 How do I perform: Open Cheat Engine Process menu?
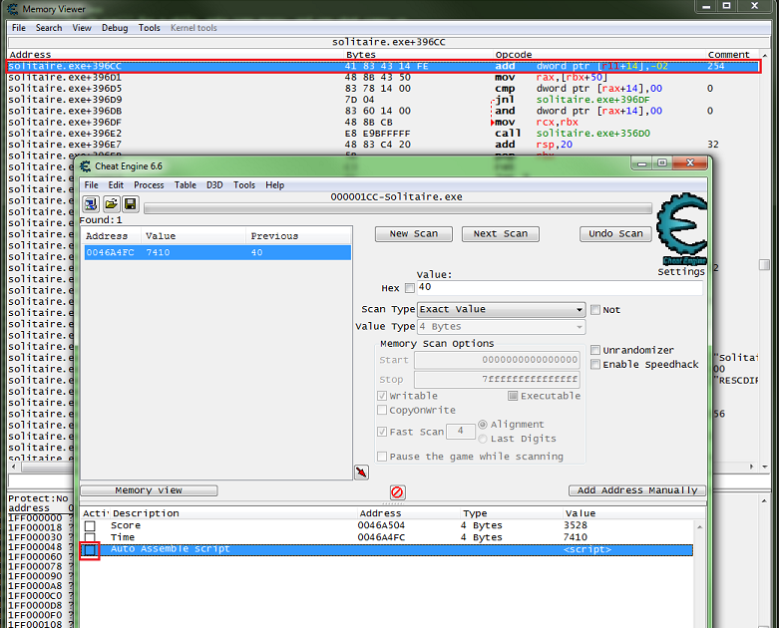click(149, 185)
